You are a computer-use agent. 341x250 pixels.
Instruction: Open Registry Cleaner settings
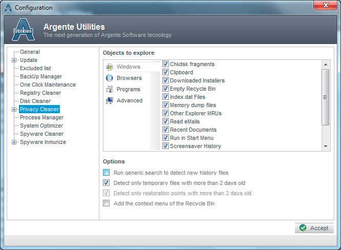point(40,93)
